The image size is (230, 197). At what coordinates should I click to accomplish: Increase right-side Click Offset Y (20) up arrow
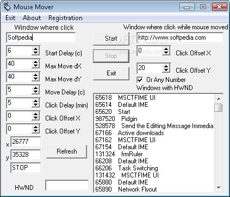[x=166, y=66]
